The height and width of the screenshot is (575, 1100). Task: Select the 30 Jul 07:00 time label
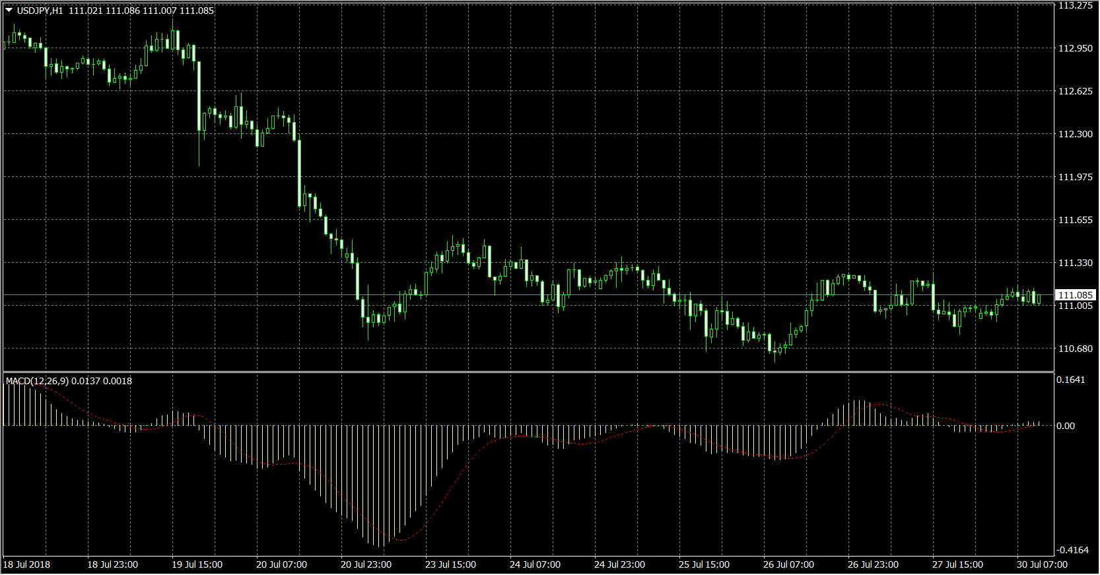coord(1042,564)
